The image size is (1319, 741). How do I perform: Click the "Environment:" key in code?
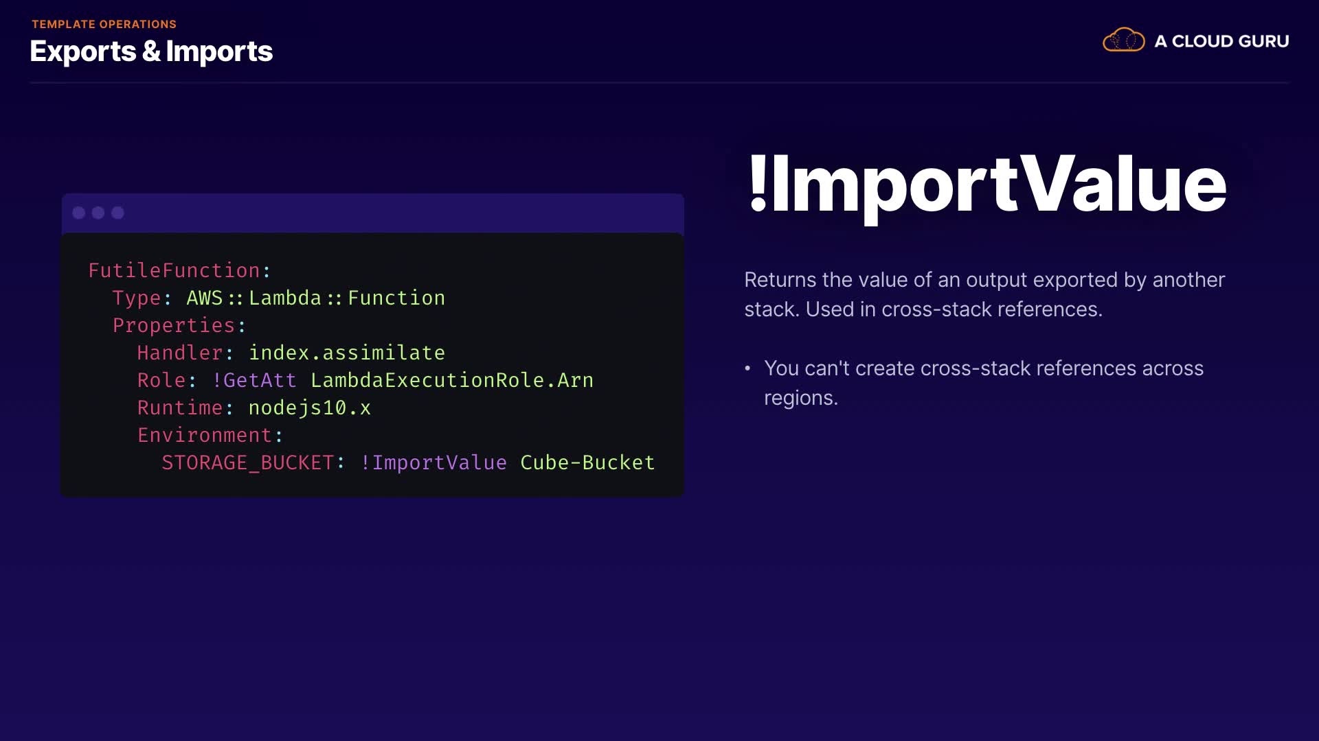point(210,435)
